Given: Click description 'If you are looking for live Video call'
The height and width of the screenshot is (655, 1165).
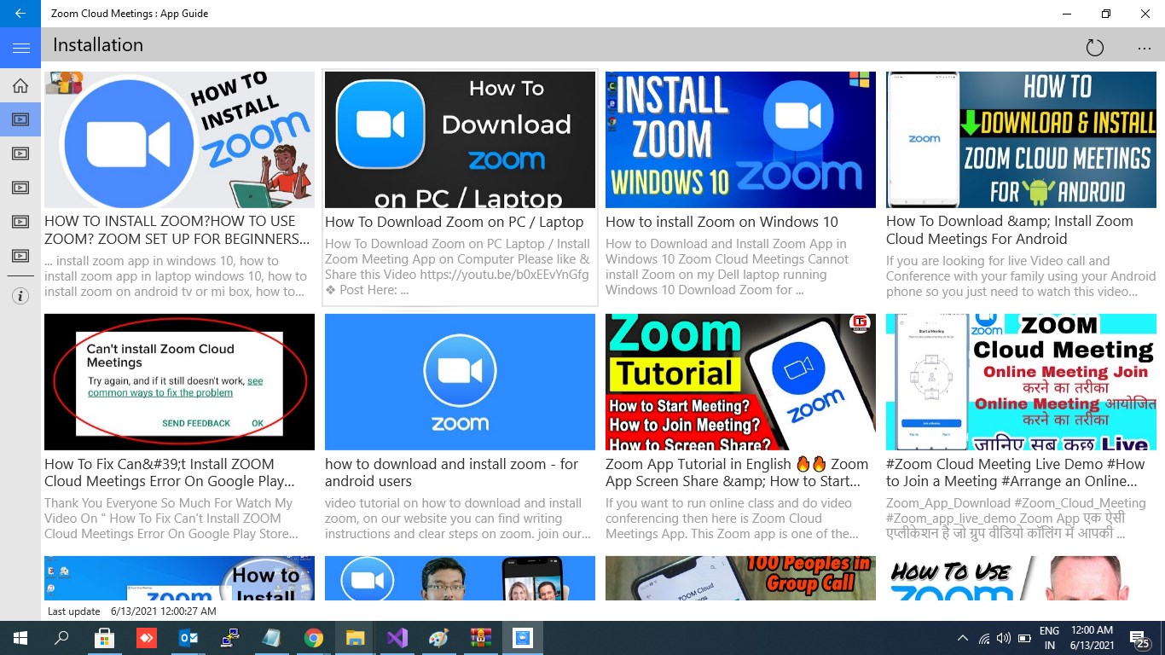Looking at the screenshot, I should point(1021,276).
